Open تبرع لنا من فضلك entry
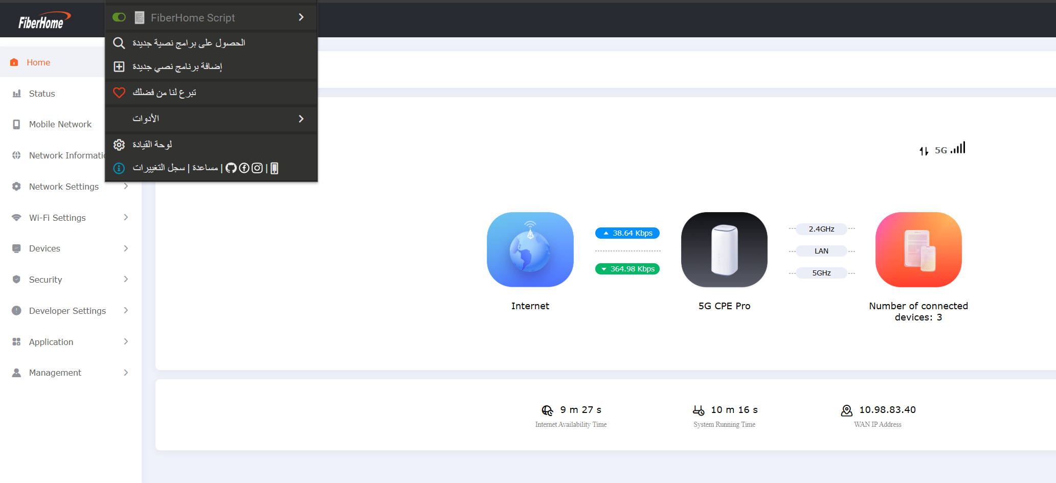The image size is (1056, 483). (x=164, y=93)
